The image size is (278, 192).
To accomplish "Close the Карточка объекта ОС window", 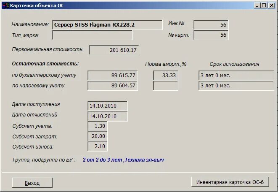I will pyautogui.click(x=272, y=5).
